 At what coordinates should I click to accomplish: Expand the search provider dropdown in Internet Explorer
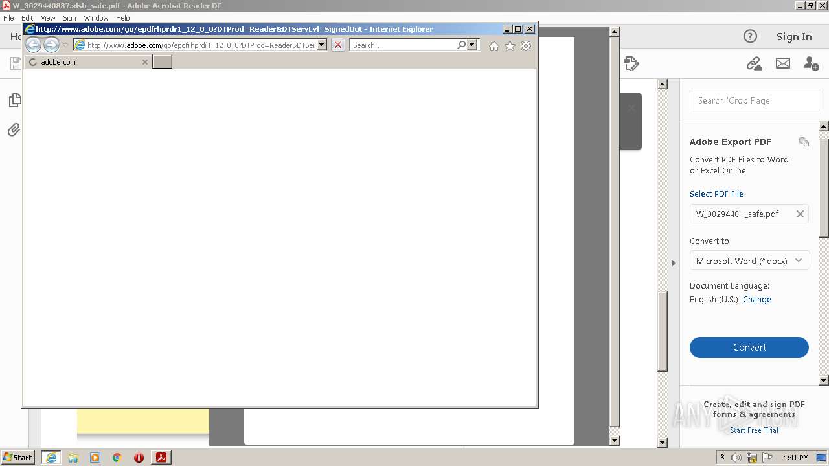click(472, 45)
